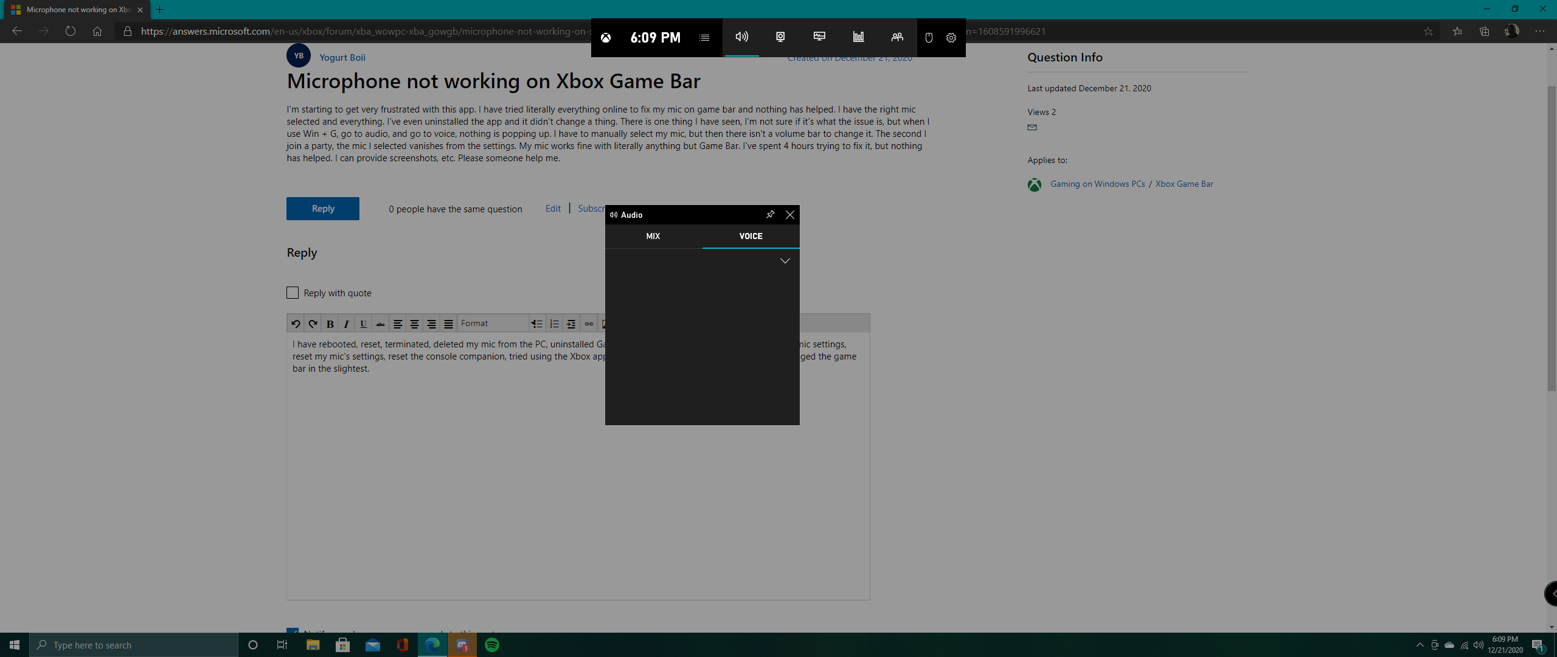The image size is (1557, 657).
Task: Close the Microphone not working tab
Action: point(140,10)
